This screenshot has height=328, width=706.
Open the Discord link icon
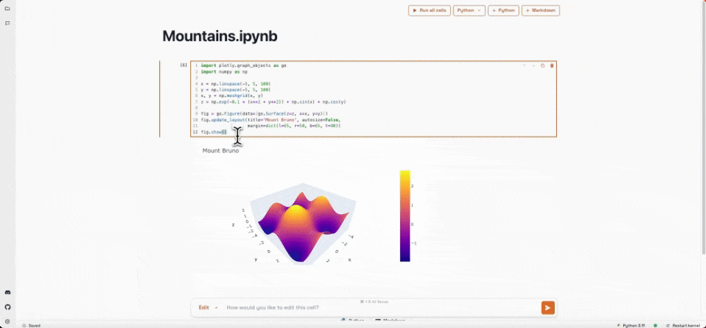(8, 292)
